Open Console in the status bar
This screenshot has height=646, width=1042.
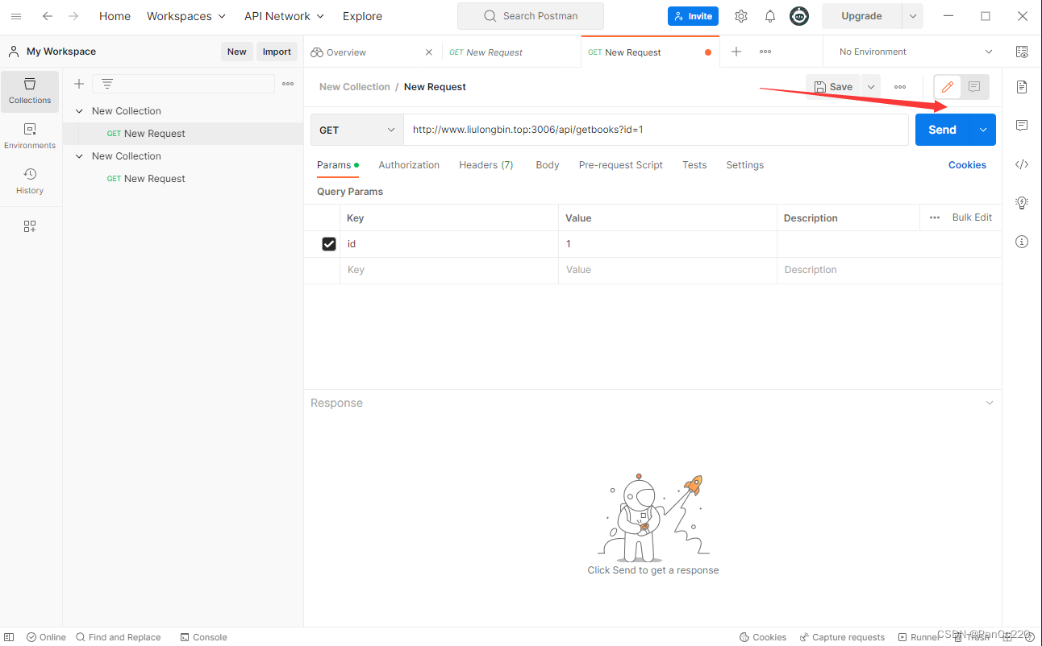pos(203,637)
